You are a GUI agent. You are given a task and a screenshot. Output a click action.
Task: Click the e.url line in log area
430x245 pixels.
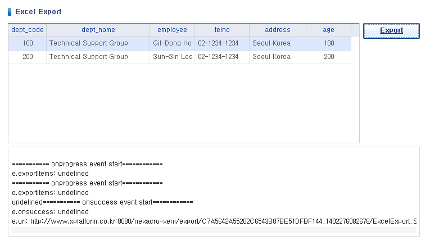click(214, 221)
